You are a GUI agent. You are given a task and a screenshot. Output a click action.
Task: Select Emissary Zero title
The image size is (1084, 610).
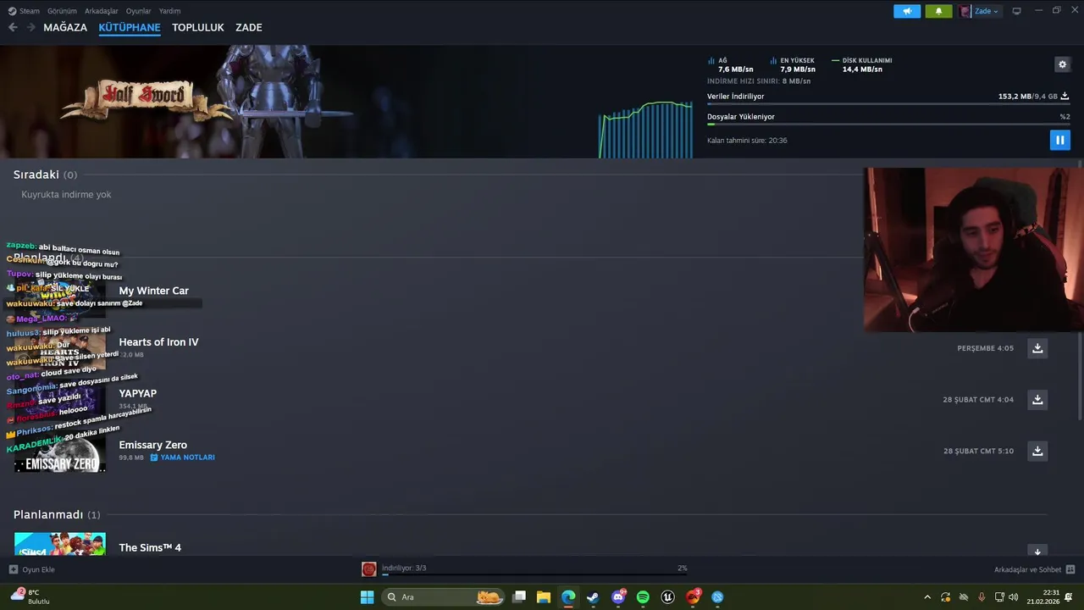coord(153,445)
